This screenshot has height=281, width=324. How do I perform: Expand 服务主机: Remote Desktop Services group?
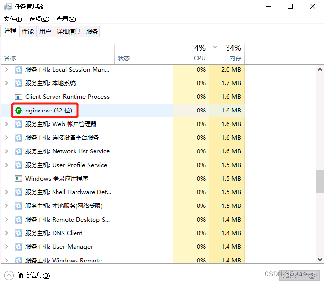click(x=7, y=219)
